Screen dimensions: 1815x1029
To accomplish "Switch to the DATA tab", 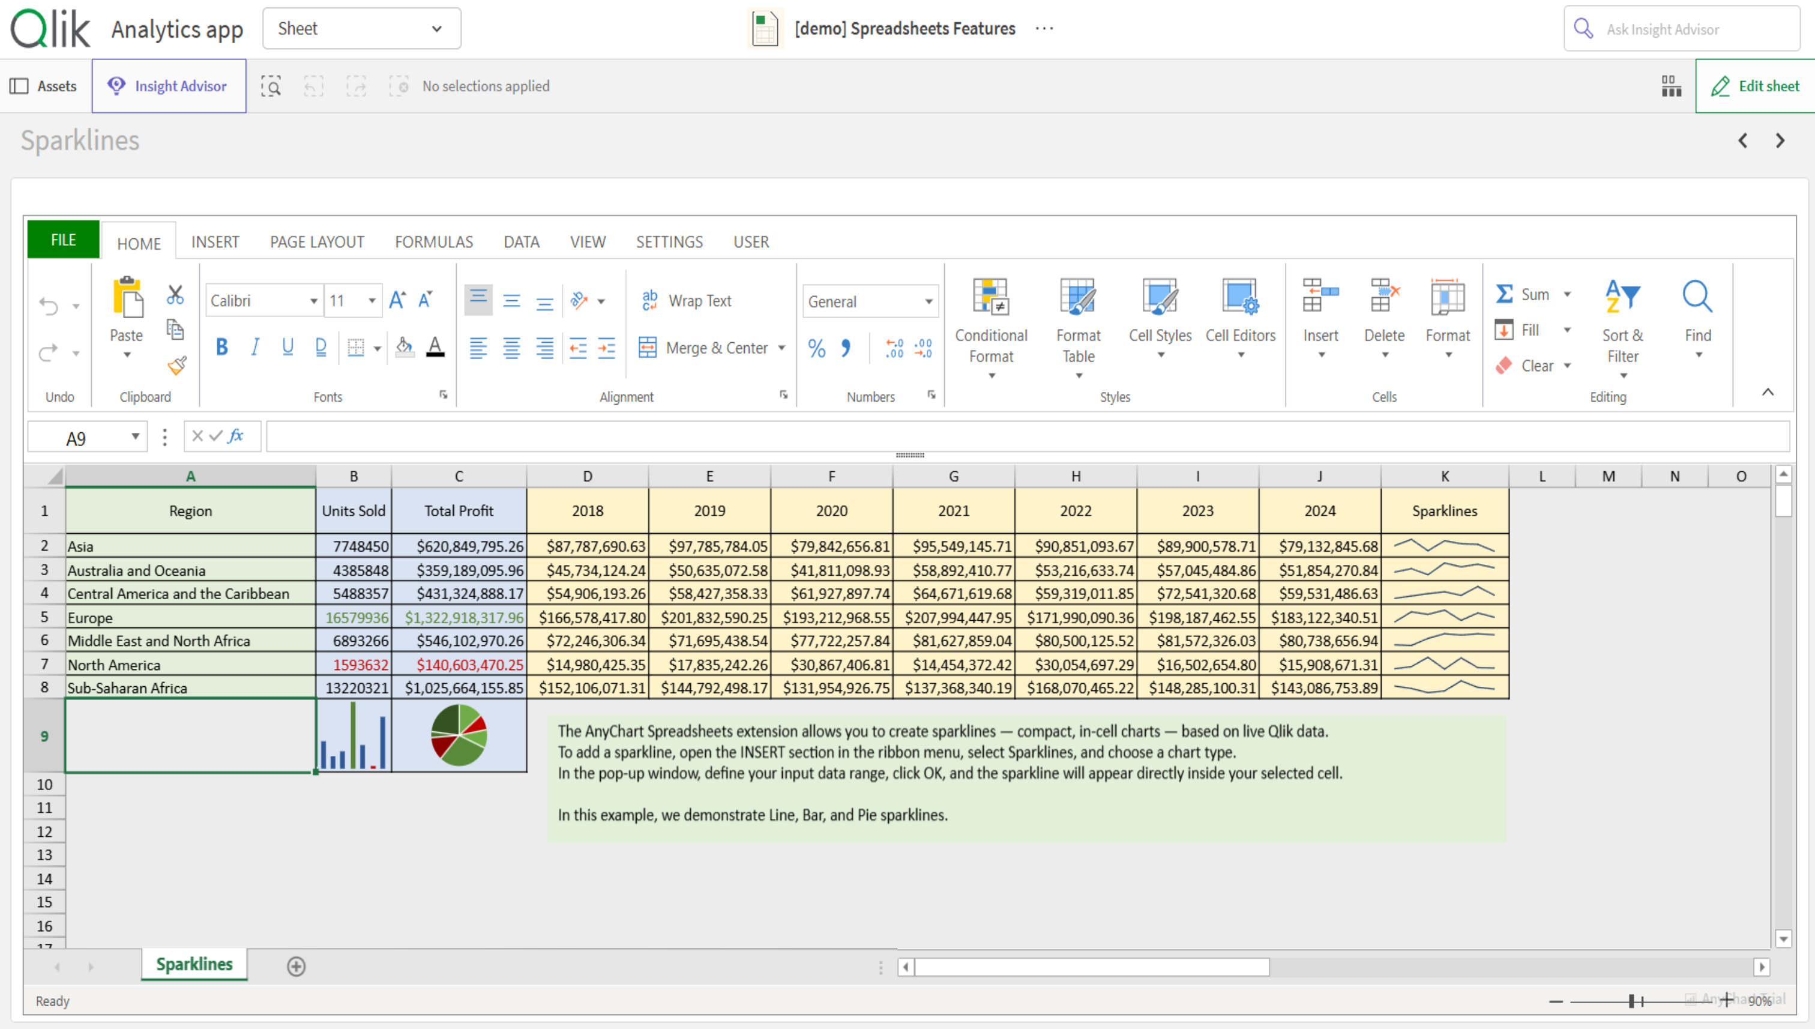I will [x=522, y=242].
